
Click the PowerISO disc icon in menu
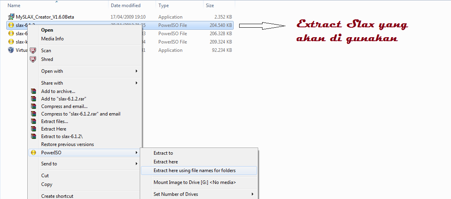[x=33, y=153]
